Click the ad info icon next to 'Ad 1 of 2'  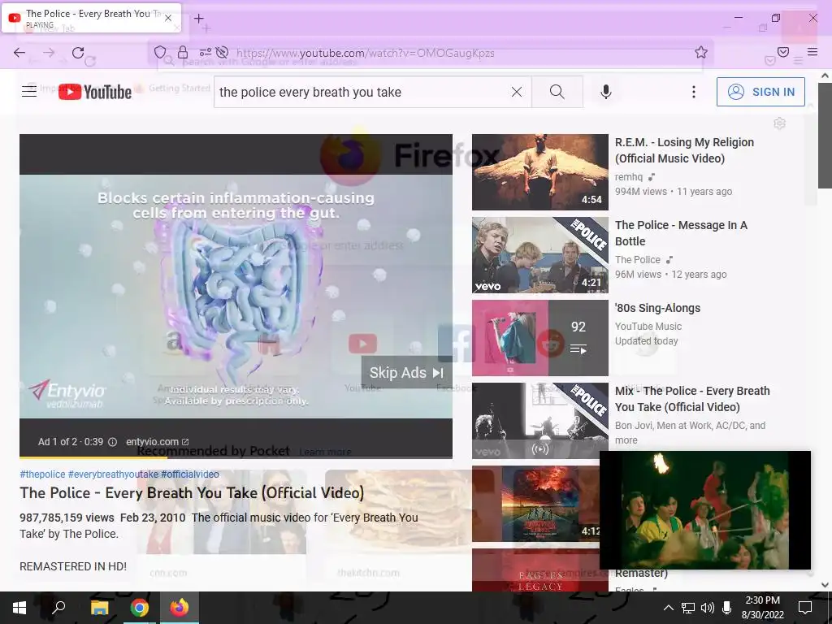[x=112, y=442]
